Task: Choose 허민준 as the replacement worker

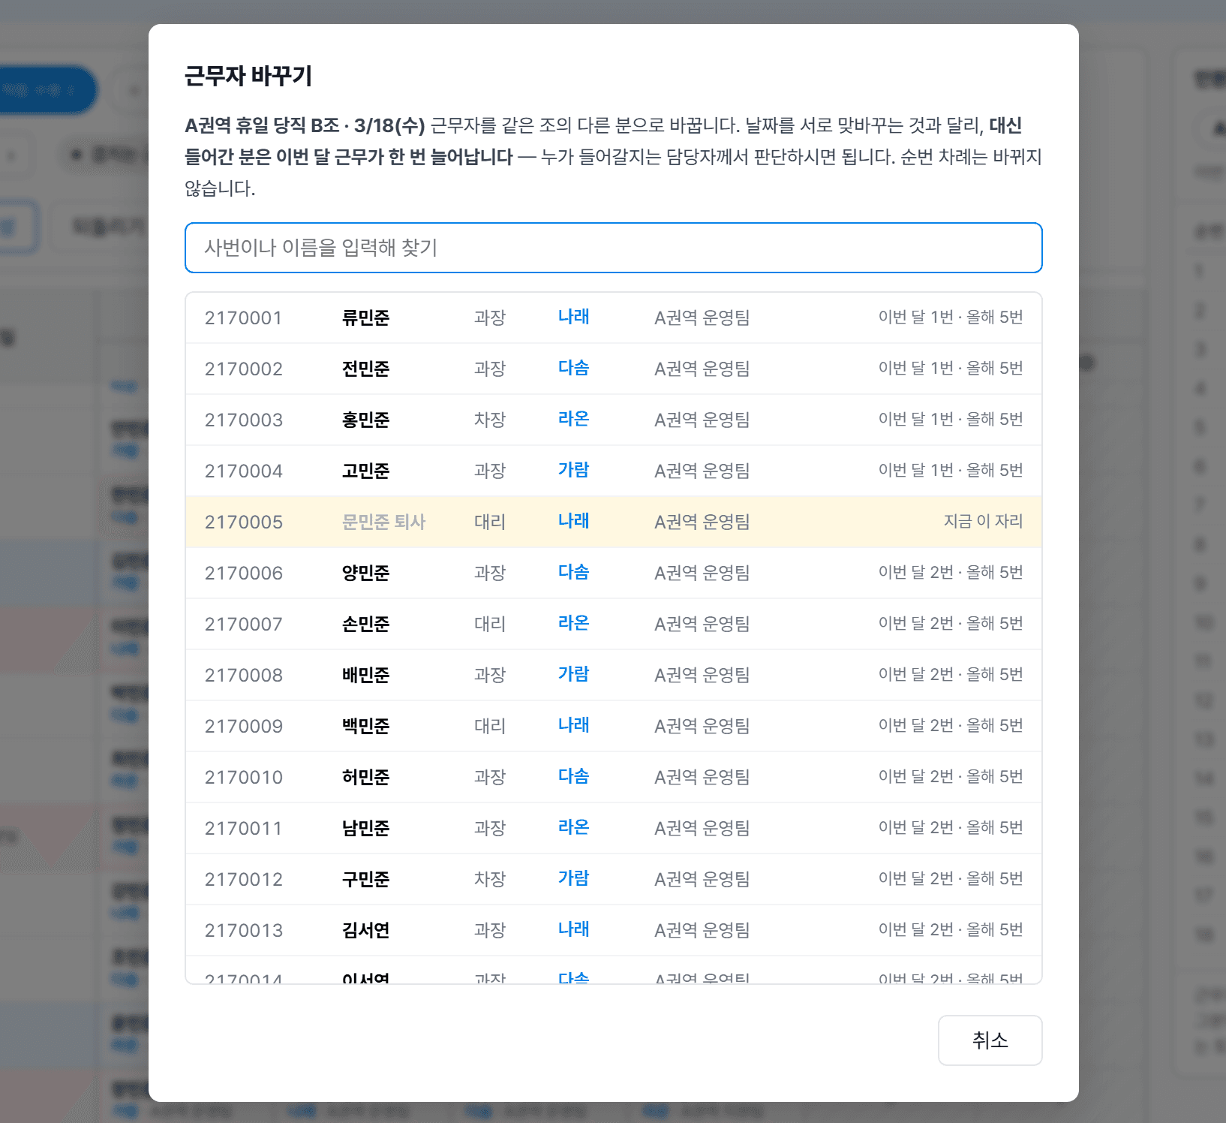Action: coord(614,777)
